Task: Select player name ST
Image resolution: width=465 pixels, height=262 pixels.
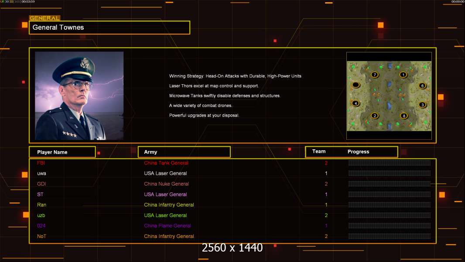Action: [40, 194]
